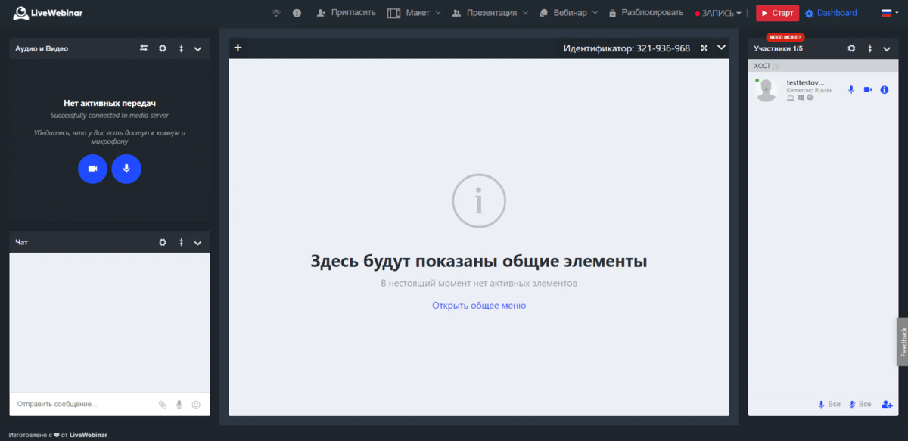Add a participant using bottom-right icon
The width and height of the screenshot is (908, 441).
point(887,405)
